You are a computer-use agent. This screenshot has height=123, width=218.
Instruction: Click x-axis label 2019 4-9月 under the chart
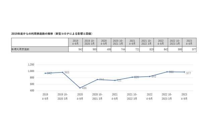pos(45,96)
